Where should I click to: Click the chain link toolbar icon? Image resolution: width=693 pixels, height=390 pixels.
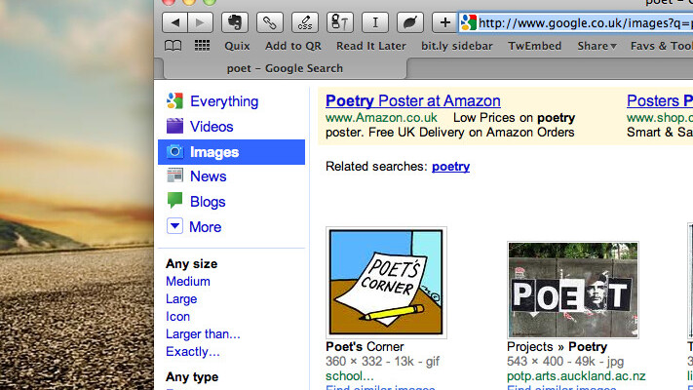click(270, 22)
